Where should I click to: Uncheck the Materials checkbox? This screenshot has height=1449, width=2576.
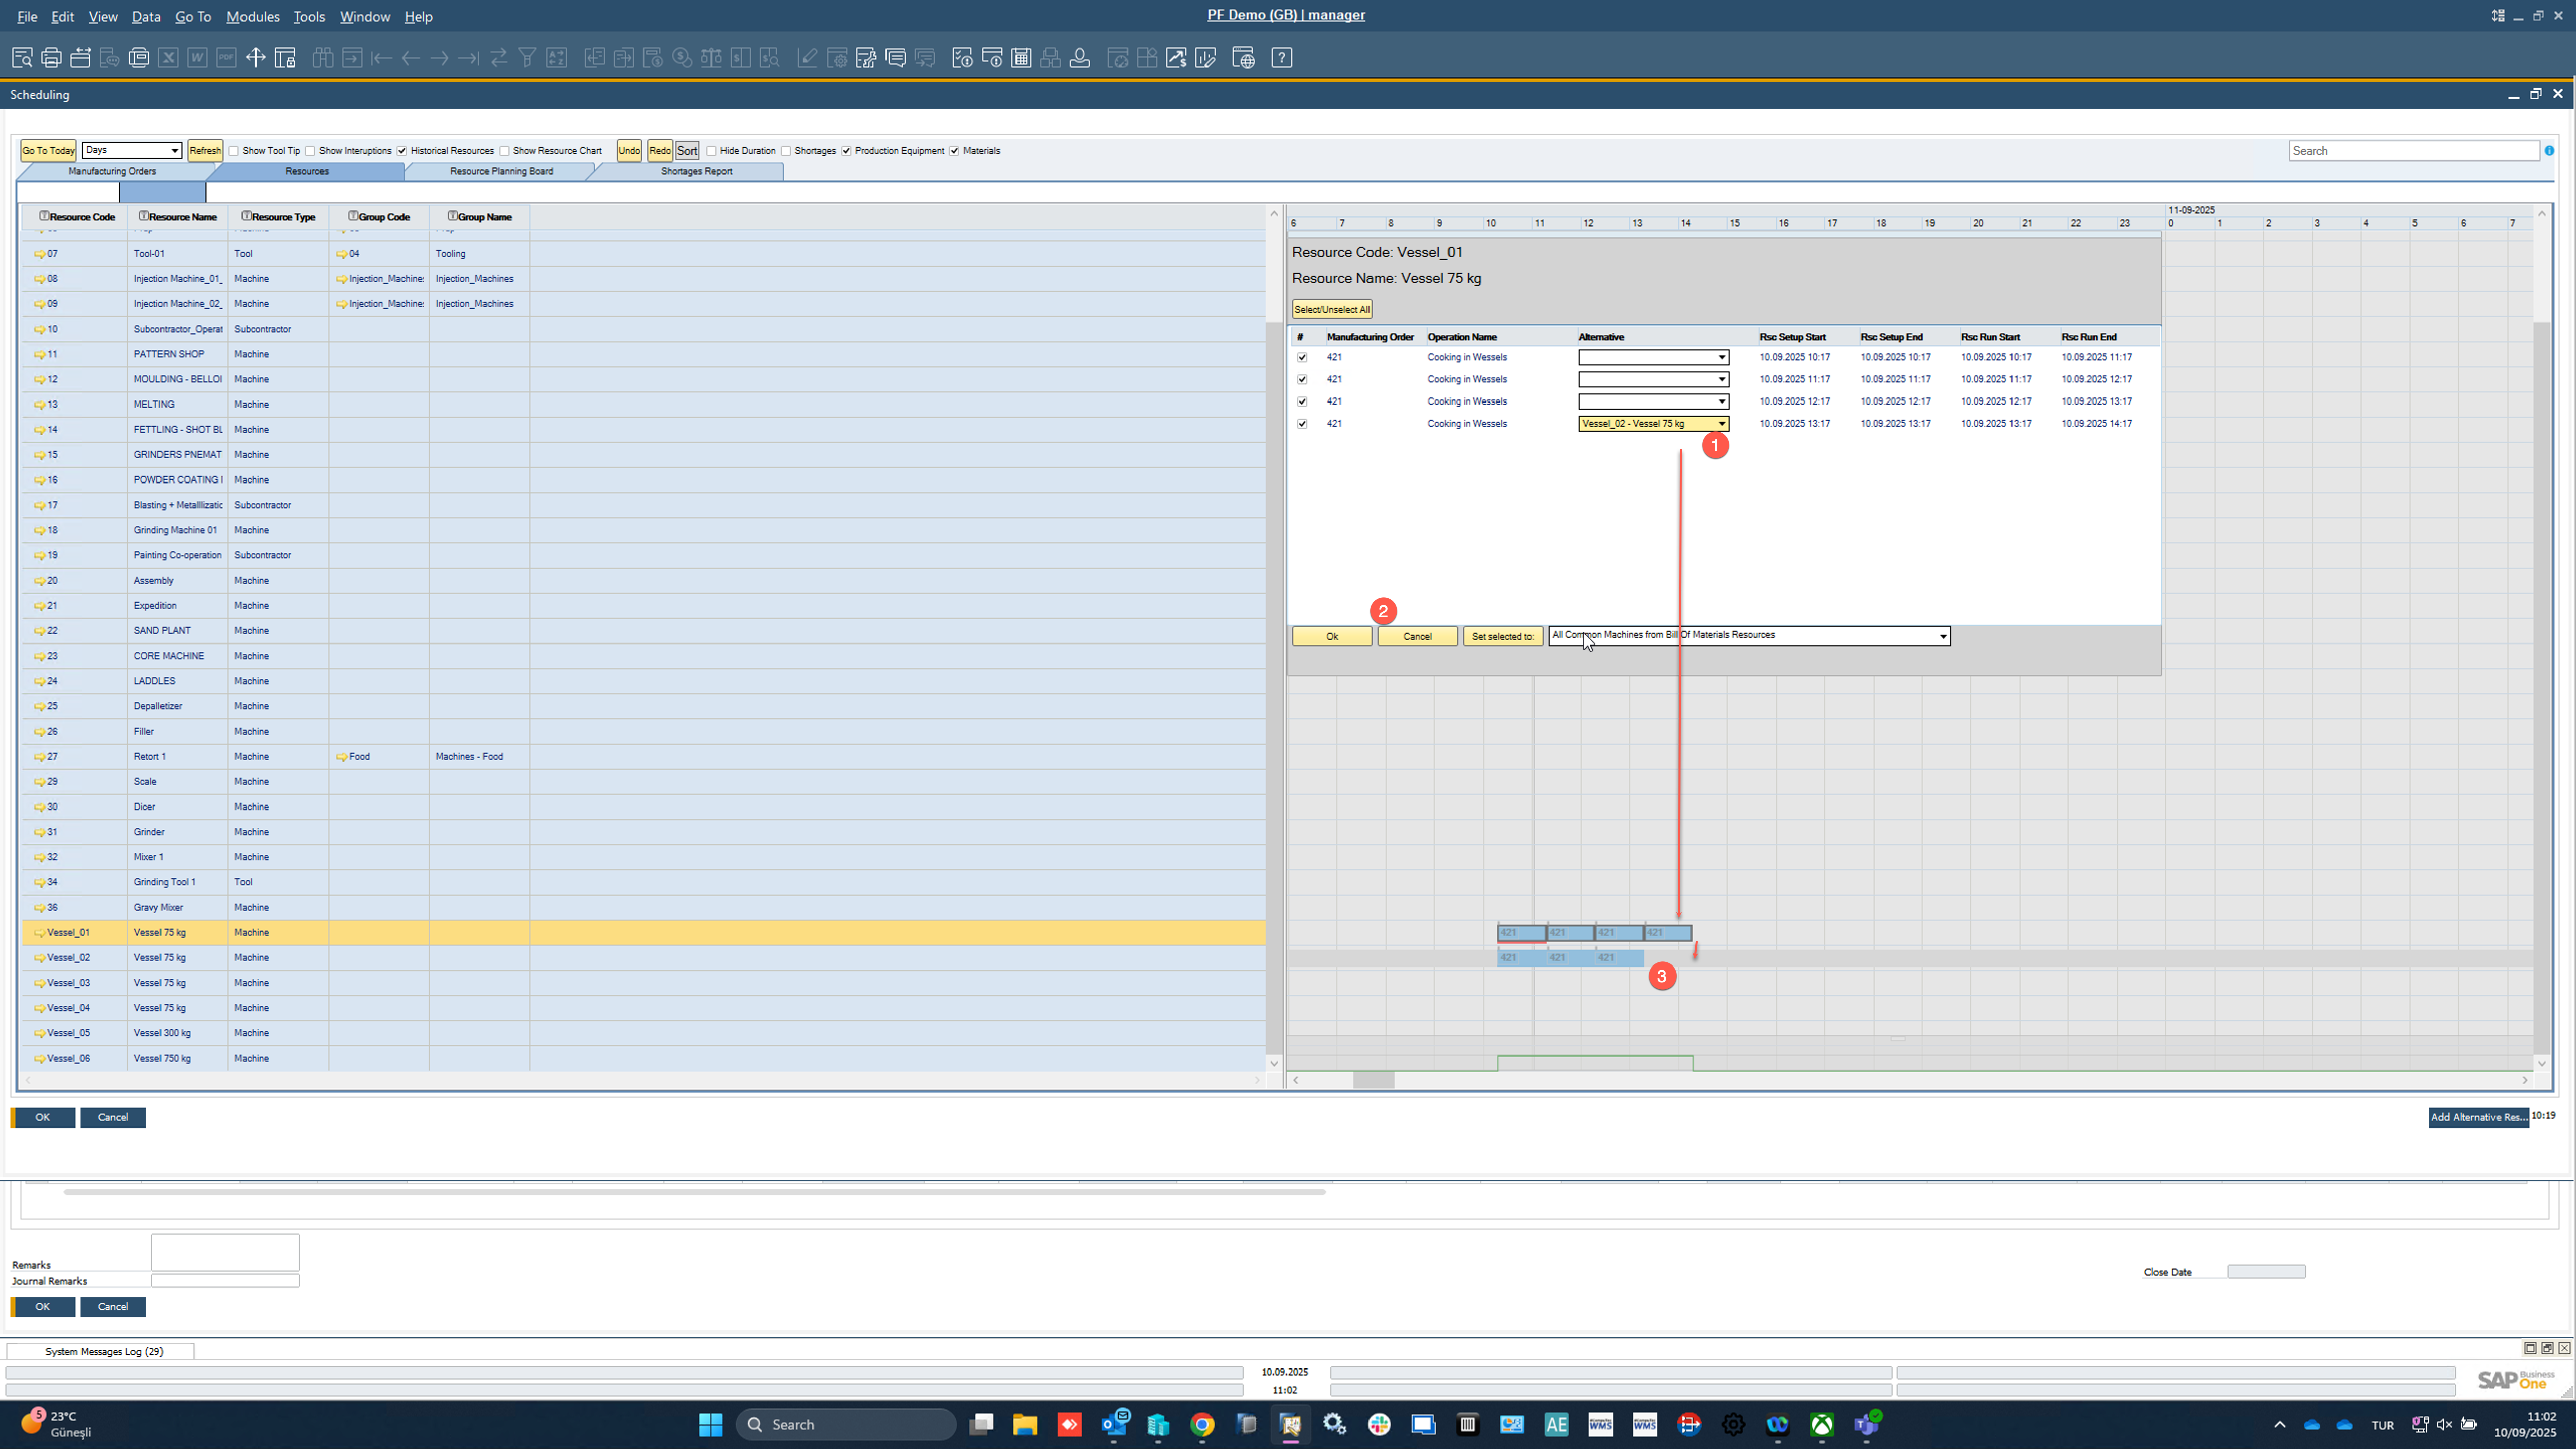955,151
